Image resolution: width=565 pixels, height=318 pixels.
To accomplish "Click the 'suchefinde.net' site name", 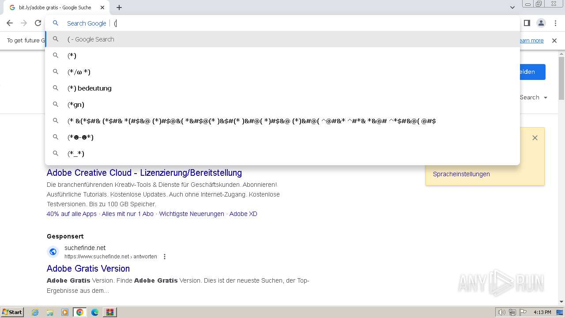I will coord(85,248).
